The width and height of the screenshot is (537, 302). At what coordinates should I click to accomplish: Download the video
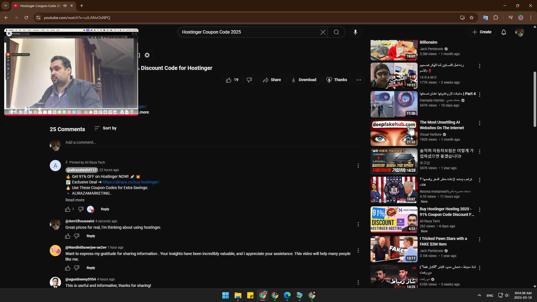pyautogui.click(x=303, y=80)
